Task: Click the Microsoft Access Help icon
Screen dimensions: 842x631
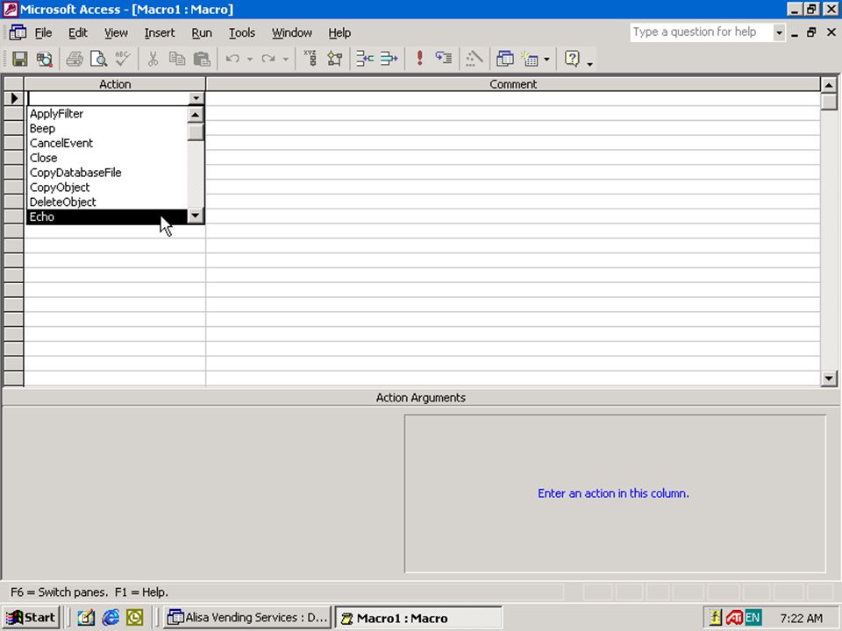Action: pos(573,59)
